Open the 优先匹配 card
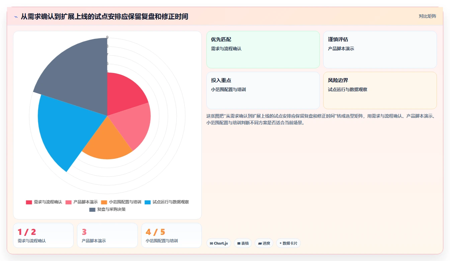The height and width of the screenshot is (261, 450). click(x=263, y=50)
